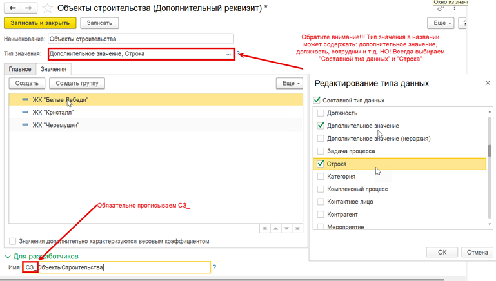The image size is (496, 281).
Task: Click the Записать и закрыть button
Action: click(x=40, y=23)
